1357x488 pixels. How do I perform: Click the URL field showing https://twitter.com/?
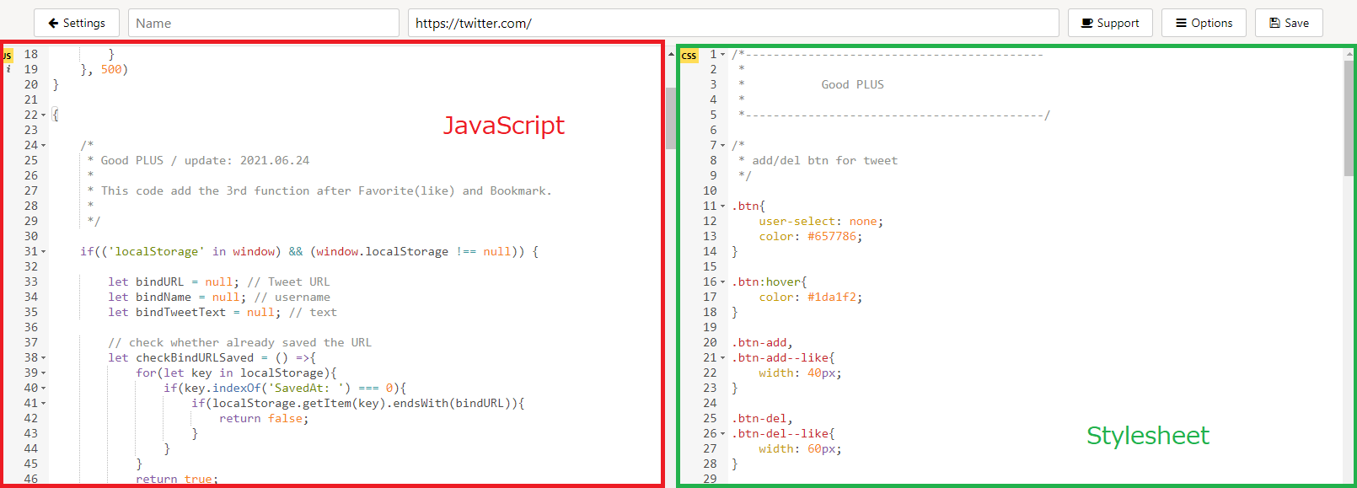732,24
